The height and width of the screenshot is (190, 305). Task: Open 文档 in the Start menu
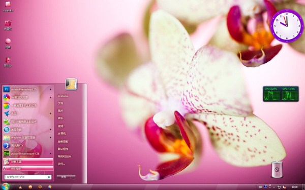pyautogui.click(x=60, y=103)
